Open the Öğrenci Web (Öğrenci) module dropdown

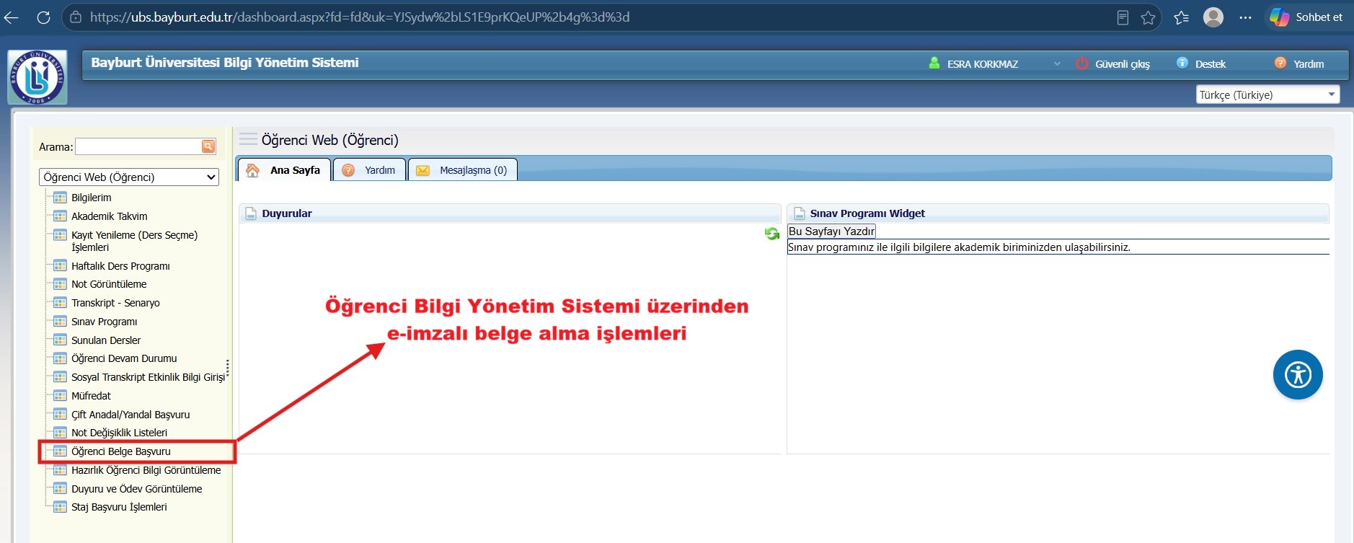pos(129,177)
